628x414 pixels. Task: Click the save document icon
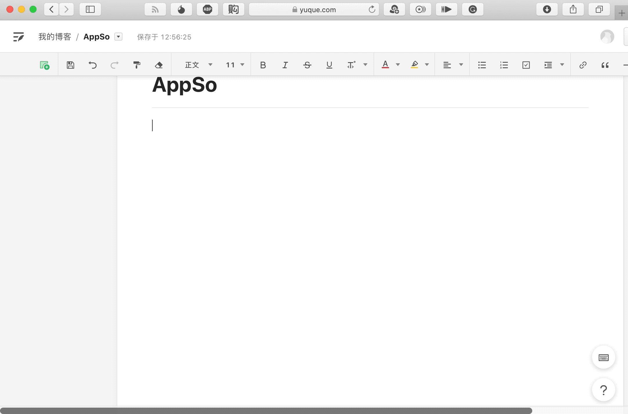coord(70,65)
